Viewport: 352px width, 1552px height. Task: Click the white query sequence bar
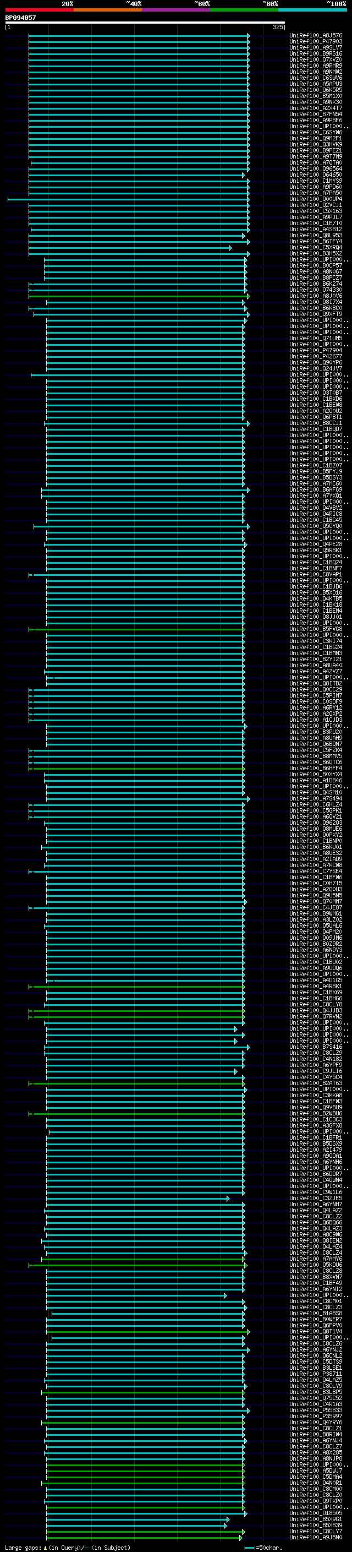145,22
